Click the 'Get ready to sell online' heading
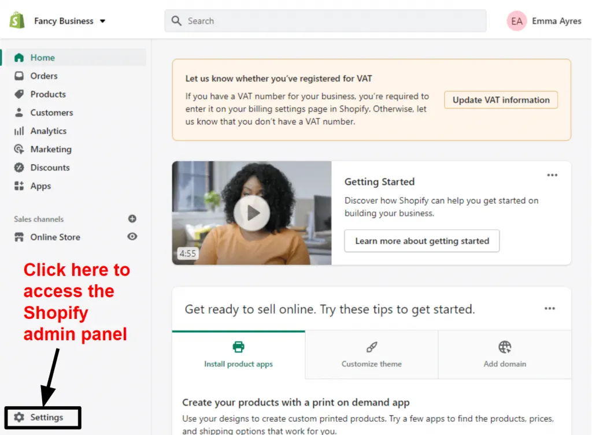The height and width of the screenshot is (435, 592). [330, 310]
